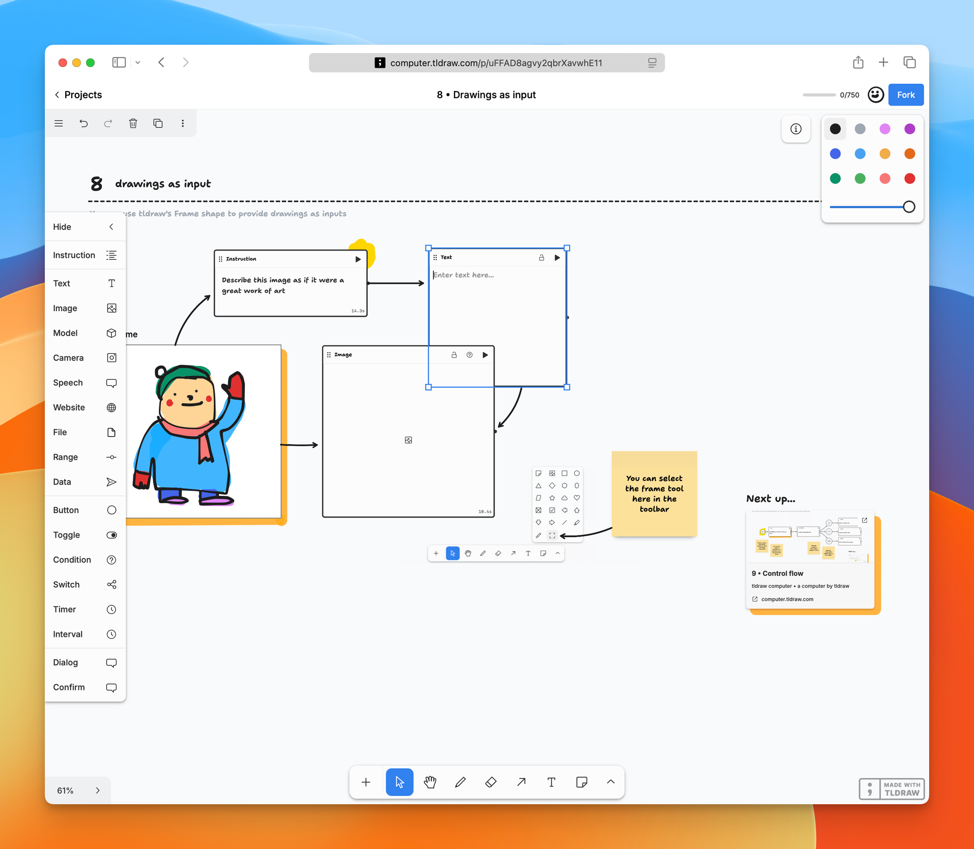Screen dimensions: 974x849
Task: Fork this project
Action: (x=906, y=95)
